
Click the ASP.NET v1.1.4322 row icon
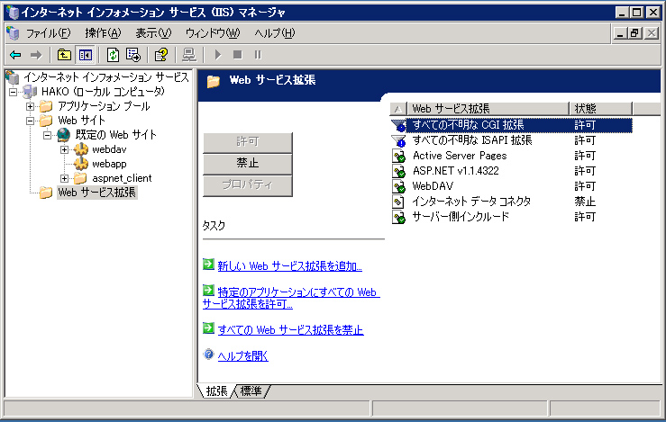[398, 171]
